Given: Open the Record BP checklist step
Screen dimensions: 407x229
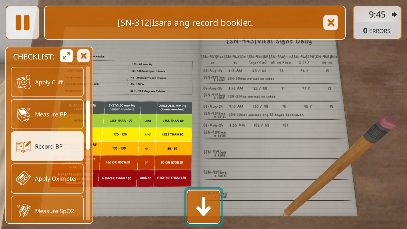Looking at the screenshot, I should (x=47, y=146).
